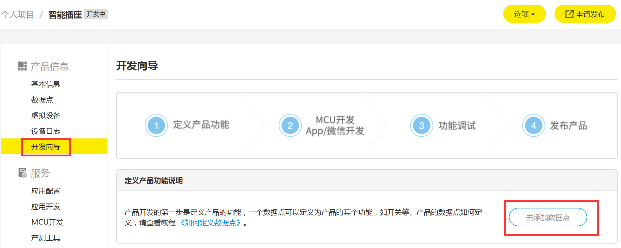Click the step 1 circle icon
The height and width of the screenshot is (248, 621).
[156, 125]
